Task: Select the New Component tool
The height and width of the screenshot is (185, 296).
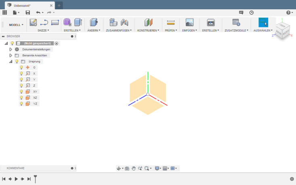Action: point(113,22)
